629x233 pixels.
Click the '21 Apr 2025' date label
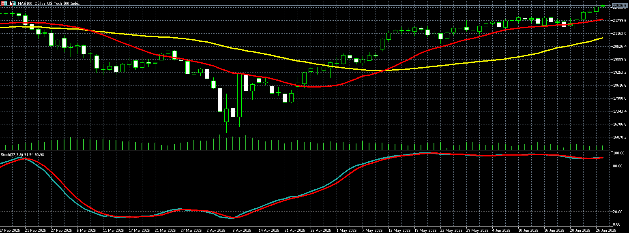[295, 230]
